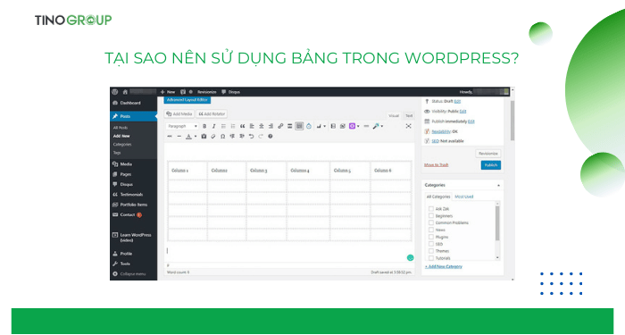Open the purple shortcode icon
Viewport: 625px width, 335px height.
coord(352,127)
